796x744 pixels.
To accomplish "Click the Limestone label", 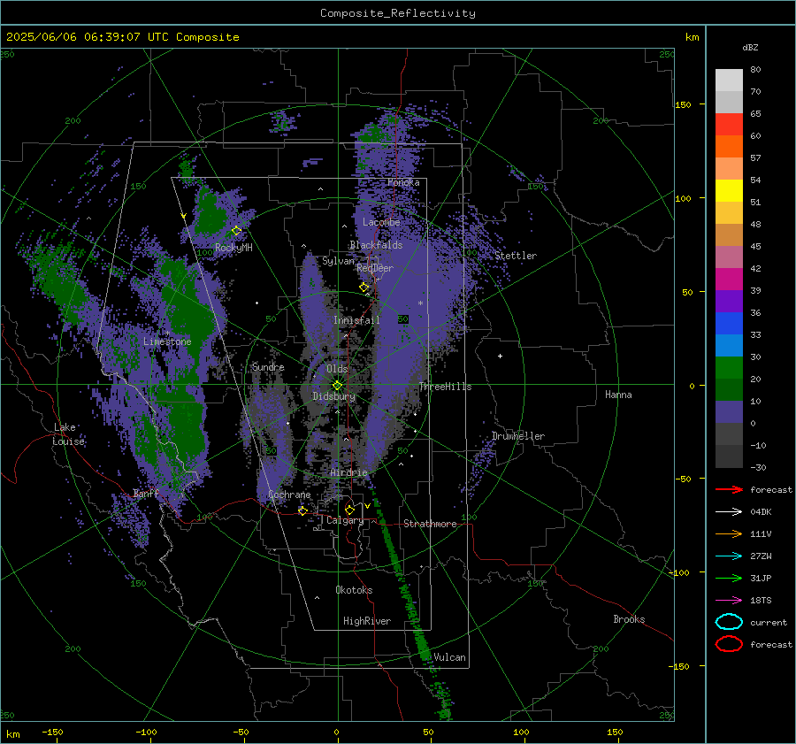I will point(167,341).
